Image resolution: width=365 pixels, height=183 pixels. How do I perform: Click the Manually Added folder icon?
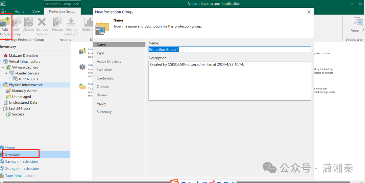9,91
